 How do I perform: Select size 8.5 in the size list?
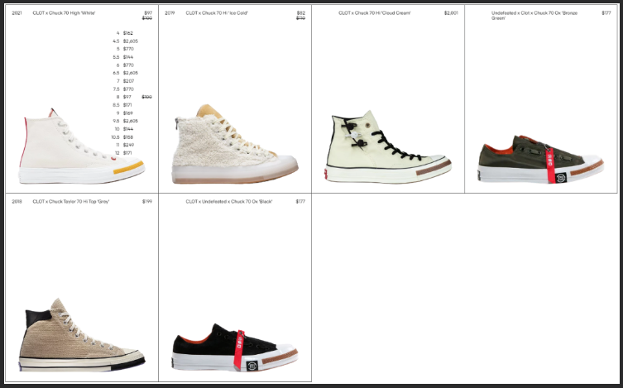click(124, 105)
